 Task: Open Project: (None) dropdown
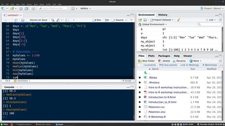pyautogui.click(x=212, y=8)
